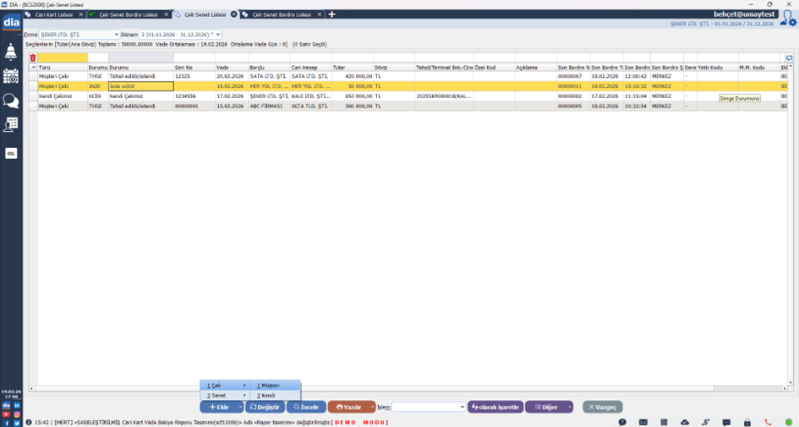Expand the Firma company dropdown
Screen dimensions: 799x427
point(116,35)
